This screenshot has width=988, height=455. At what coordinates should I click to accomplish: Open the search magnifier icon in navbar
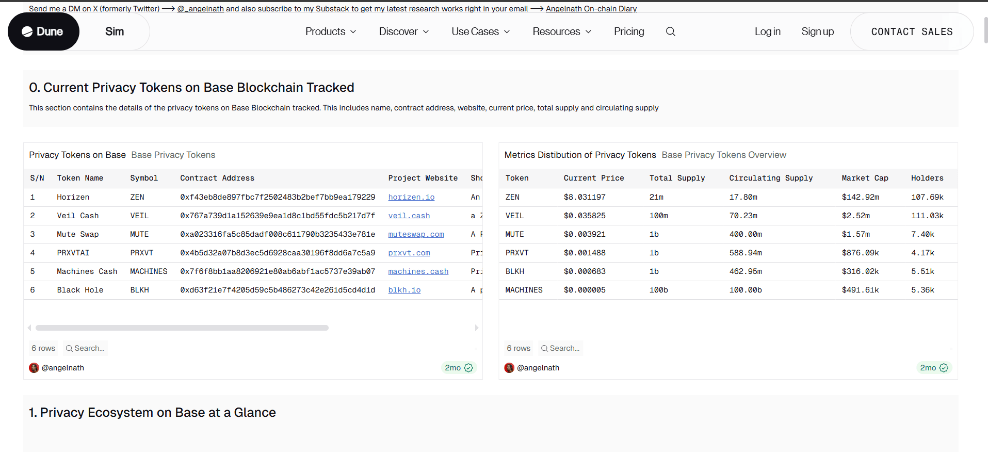(670, 31)
